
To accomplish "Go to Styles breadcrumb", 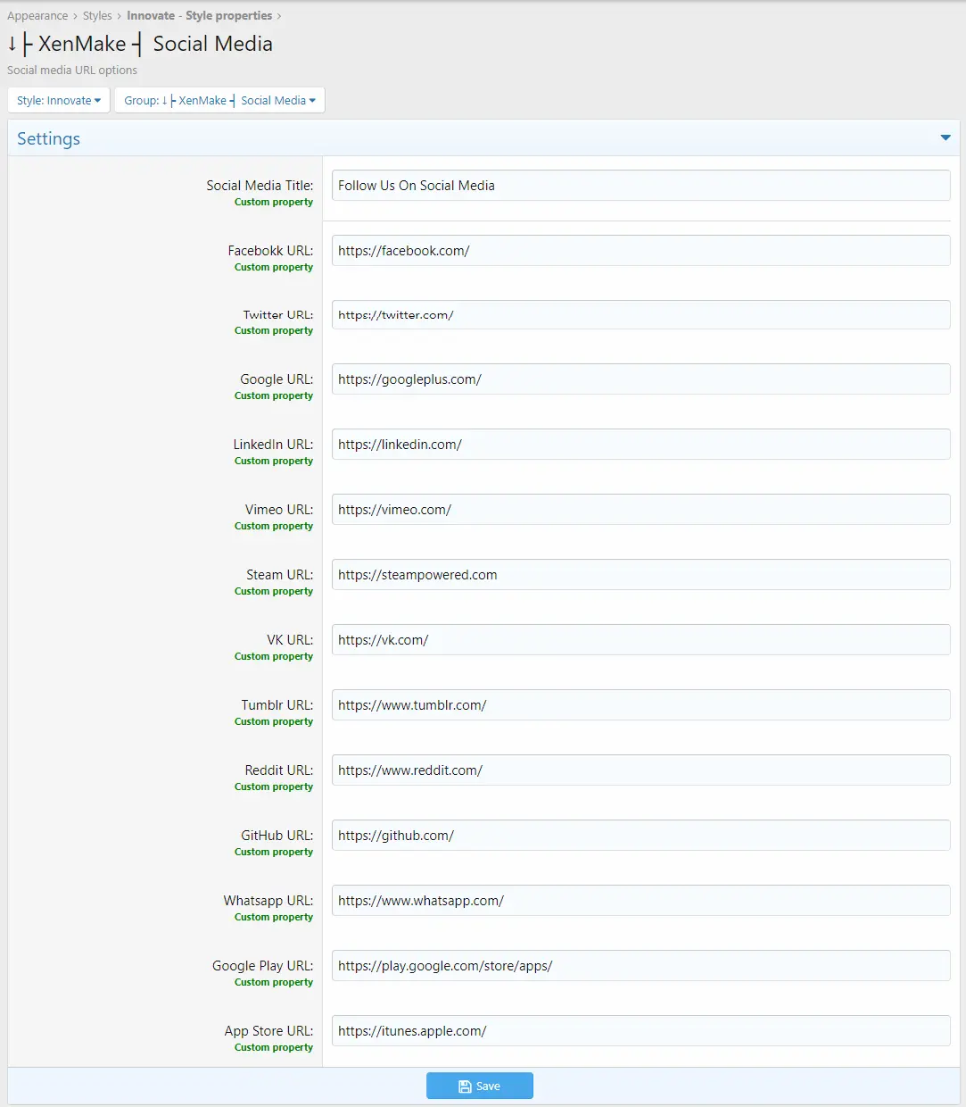I will pos(97,16).
